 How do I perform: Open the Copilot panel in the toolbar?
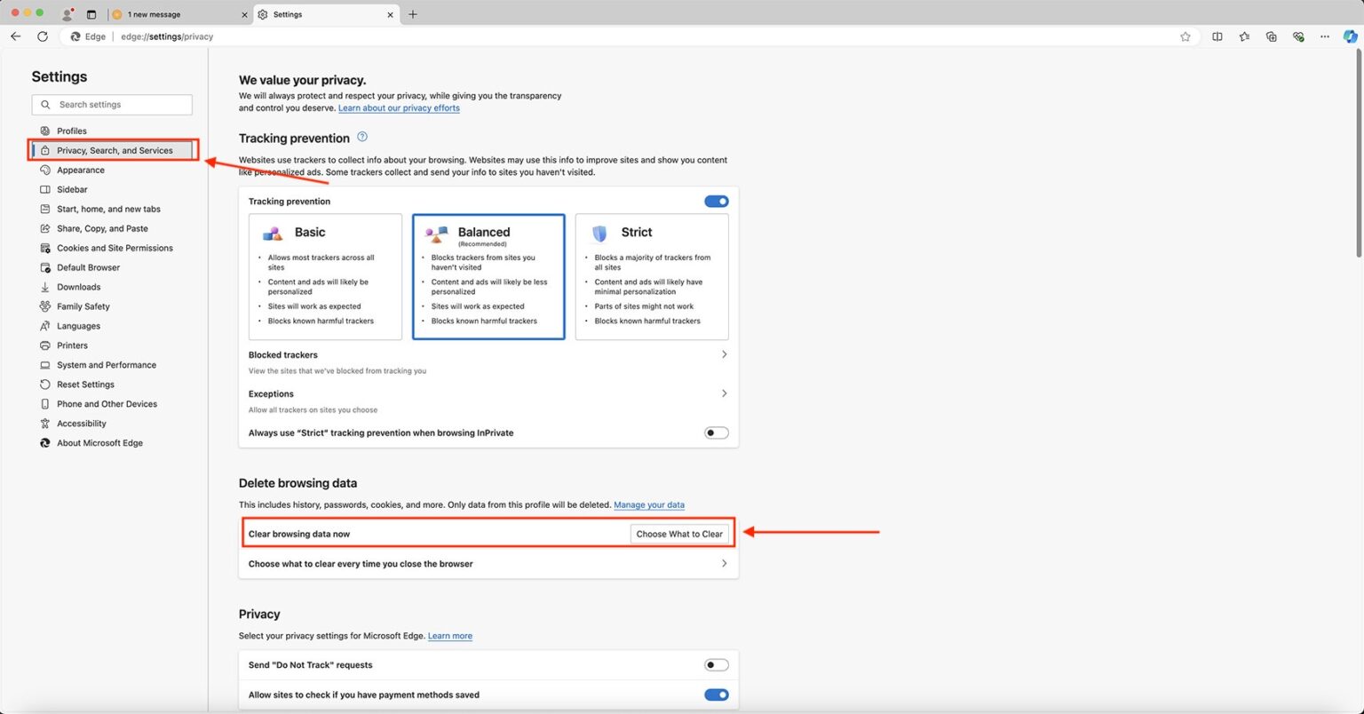pyautogui.click(x=1350, y=36)
